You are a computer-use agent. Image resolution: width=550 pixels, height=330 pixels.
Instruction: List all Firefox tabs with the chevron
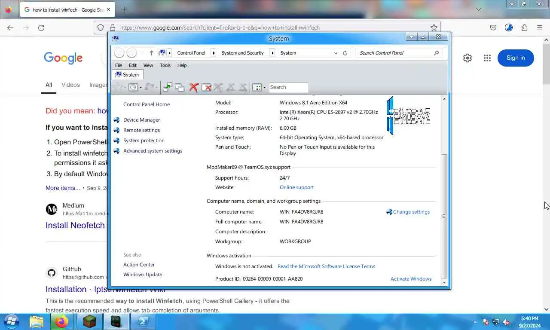coord(478,9)
